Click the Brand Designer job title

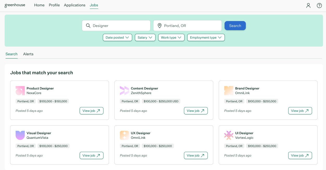coord(247,88)
